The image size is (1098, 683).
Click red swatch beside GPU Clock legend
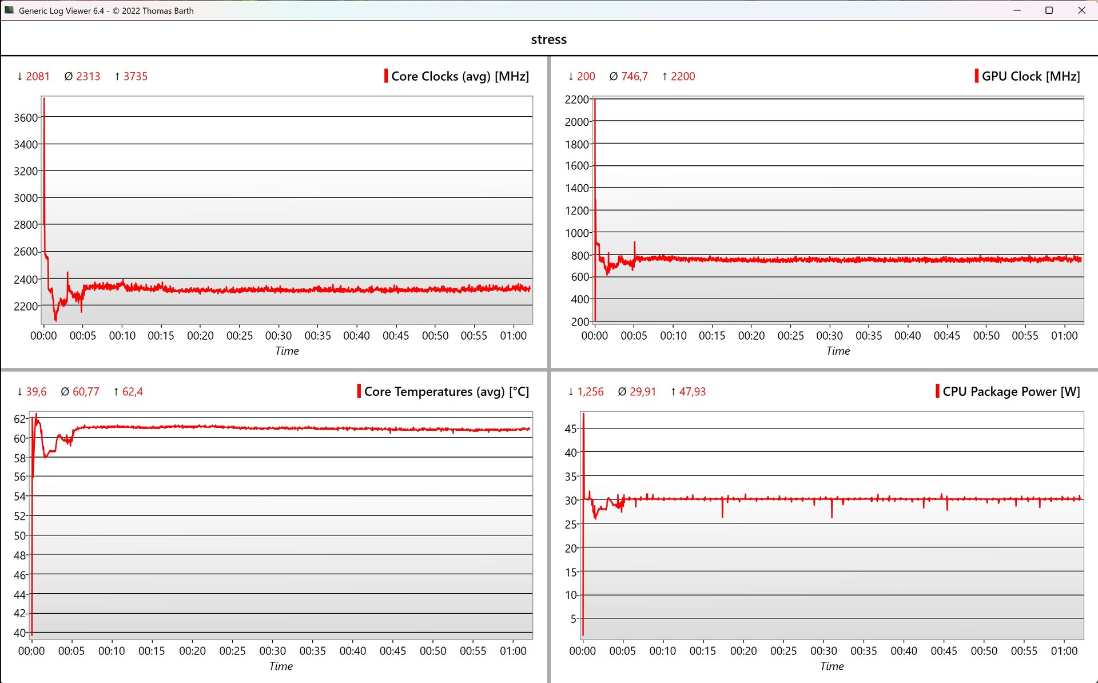[976, 76]
